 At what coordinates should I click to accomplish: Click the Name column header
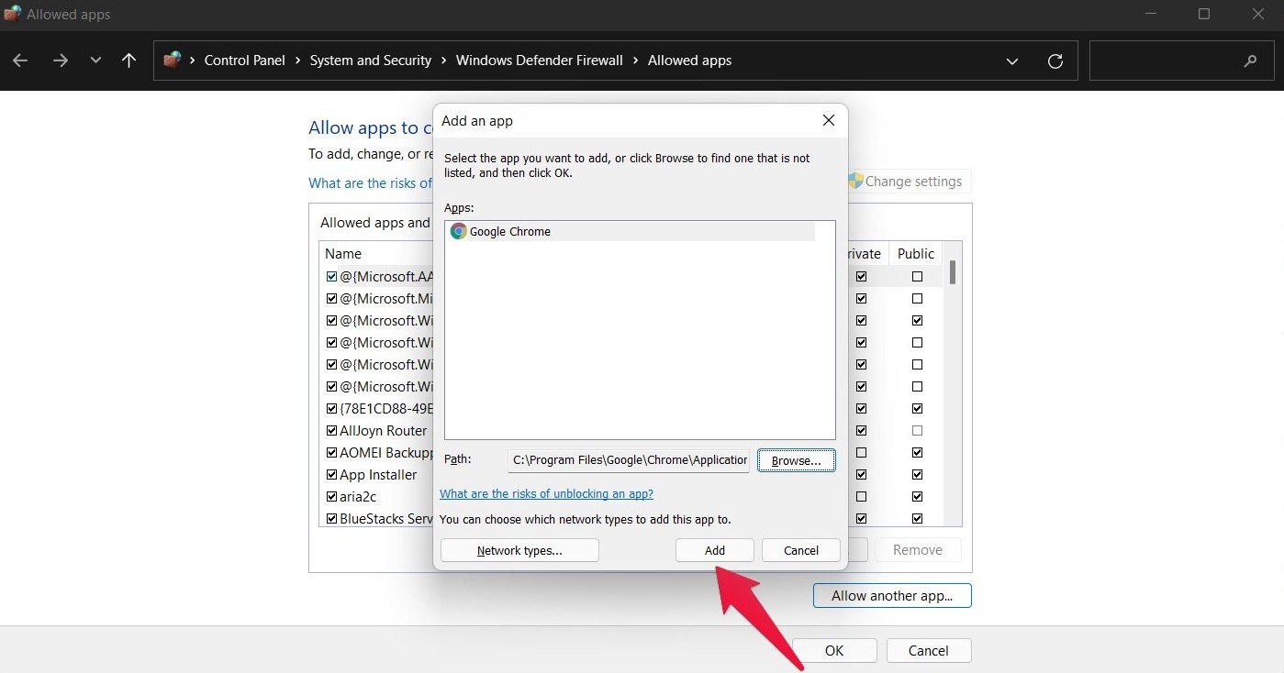(343, 254)
